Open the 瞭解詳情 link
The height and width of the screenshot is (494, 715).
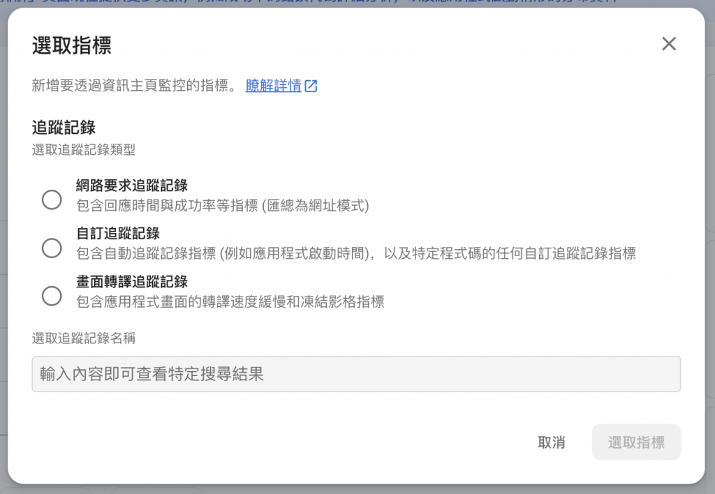(274, 85)
